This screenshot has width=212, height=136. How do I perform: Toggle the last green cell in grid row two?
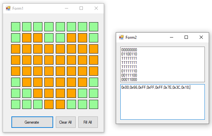pos(94,38)
